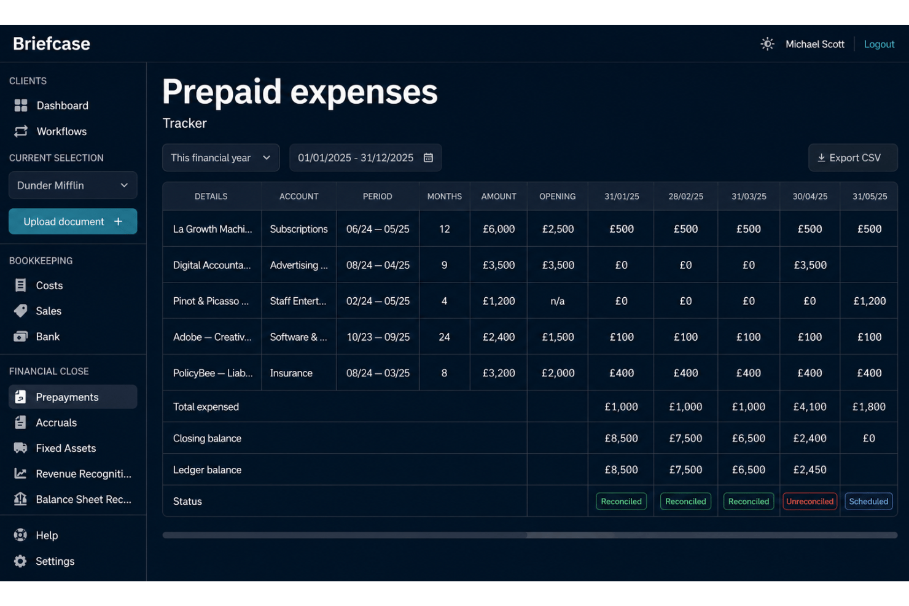
Task: Toggle light mode with the sun icon
Action: point(767,44)
